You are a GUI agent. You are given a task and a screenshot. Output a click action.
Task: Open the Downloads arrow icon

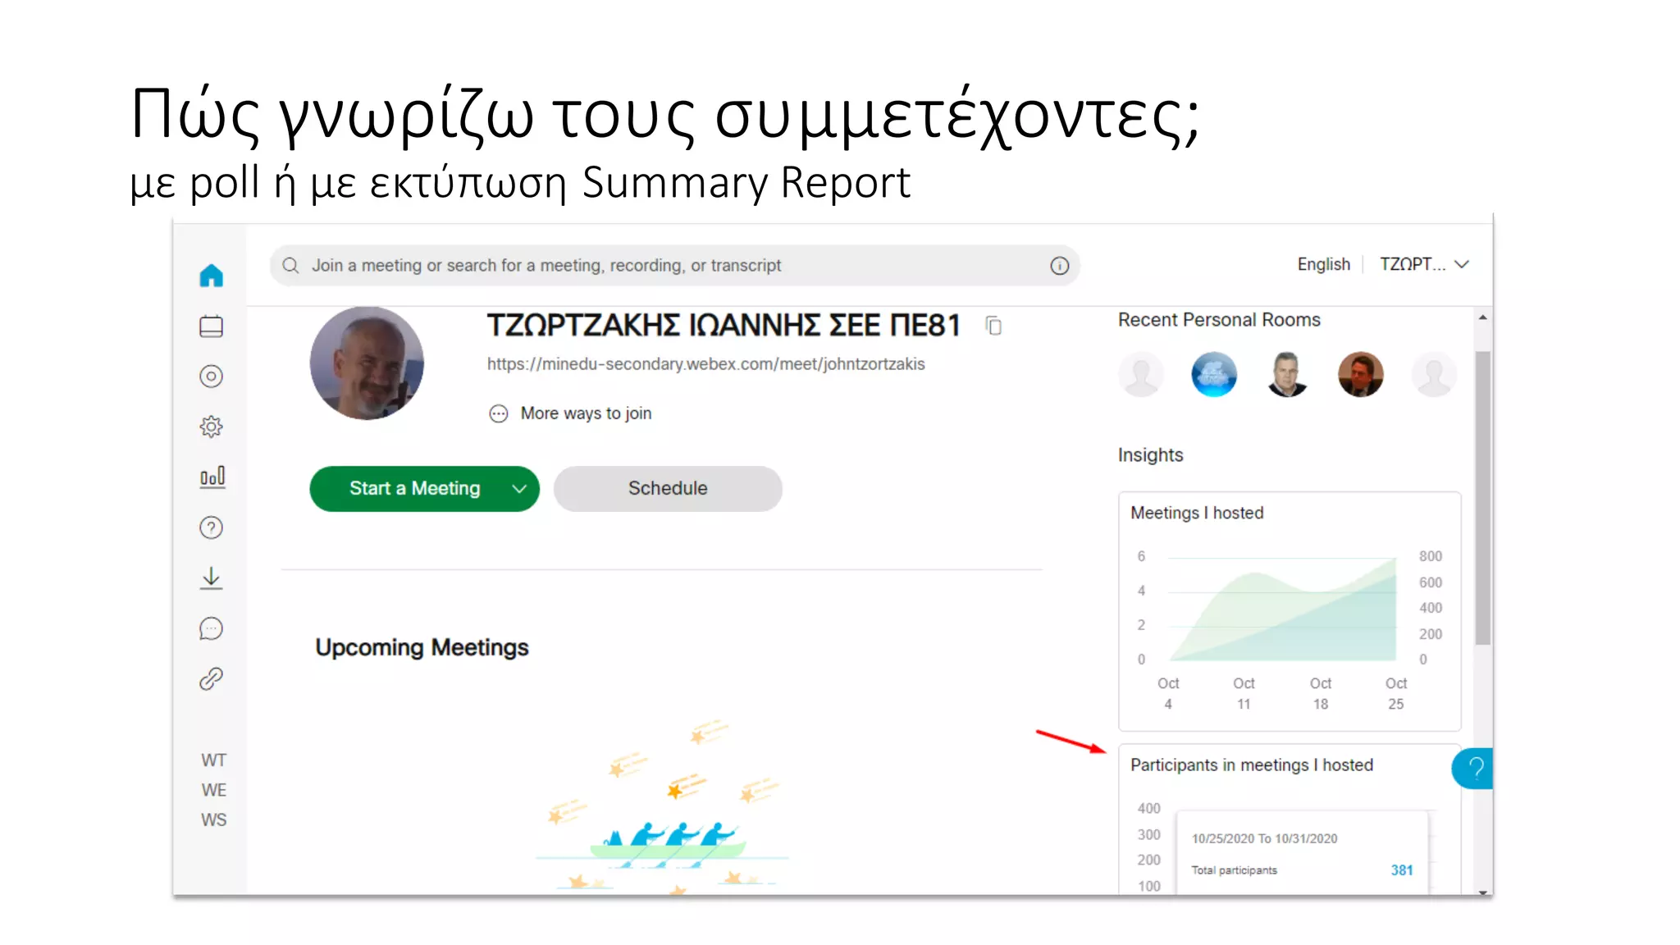212,578
